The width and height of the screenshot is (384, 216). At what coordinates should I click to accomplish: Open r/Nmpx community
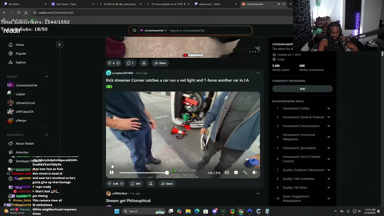(21, 121)
